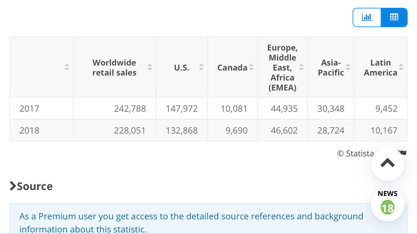Expand the Source section
Image resolution: width=417 pixels, height=234 pixels.
(x=31, y=186)
